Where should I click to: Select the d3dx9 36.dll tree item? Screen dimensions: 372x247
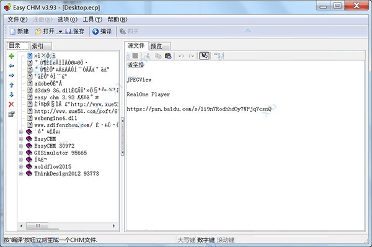[76, 90]
